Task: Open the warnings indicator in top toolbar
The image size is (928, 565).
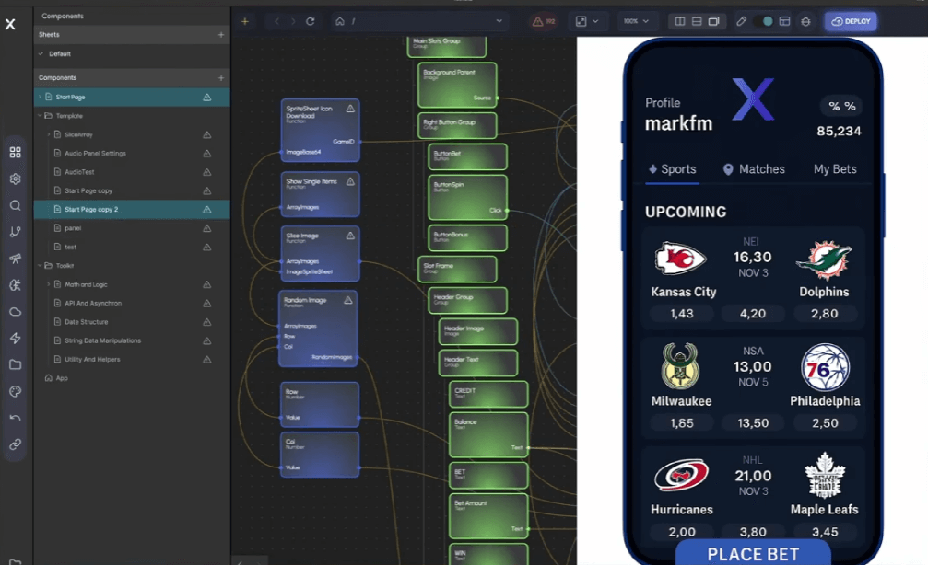Action: point(543,21)
